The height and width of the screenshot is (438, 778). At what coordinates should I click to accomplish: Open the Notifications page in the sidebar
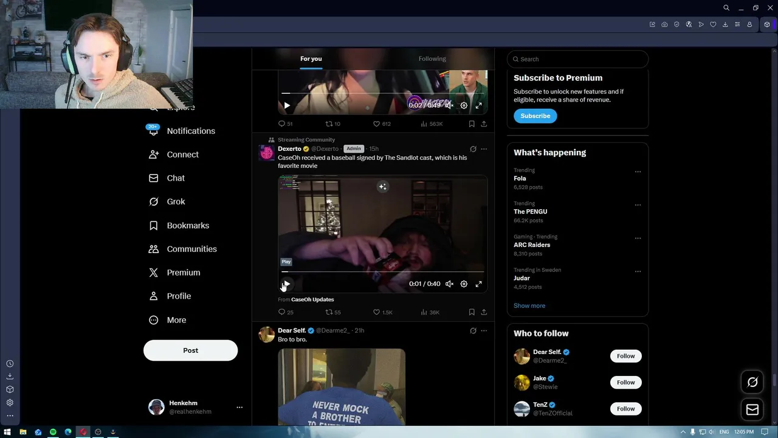[182, 131]
